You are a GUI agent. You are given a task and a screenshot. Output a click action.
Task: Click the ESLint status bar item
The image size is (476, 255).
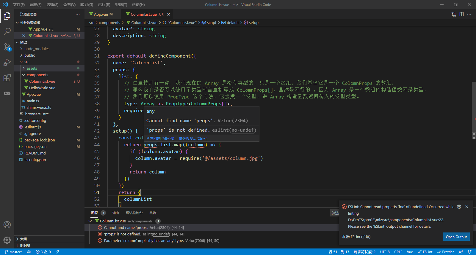[425, 252]
